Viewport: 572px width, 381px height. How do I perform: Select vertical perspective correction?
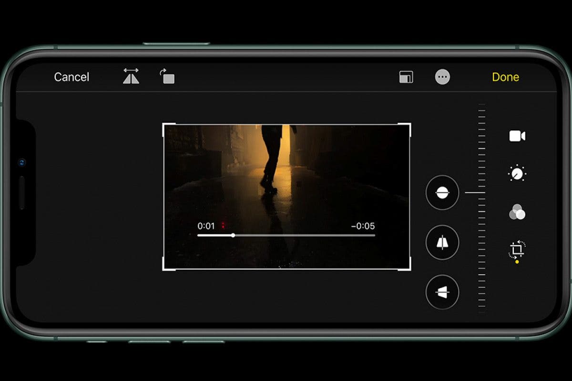[x=442, y=242]
